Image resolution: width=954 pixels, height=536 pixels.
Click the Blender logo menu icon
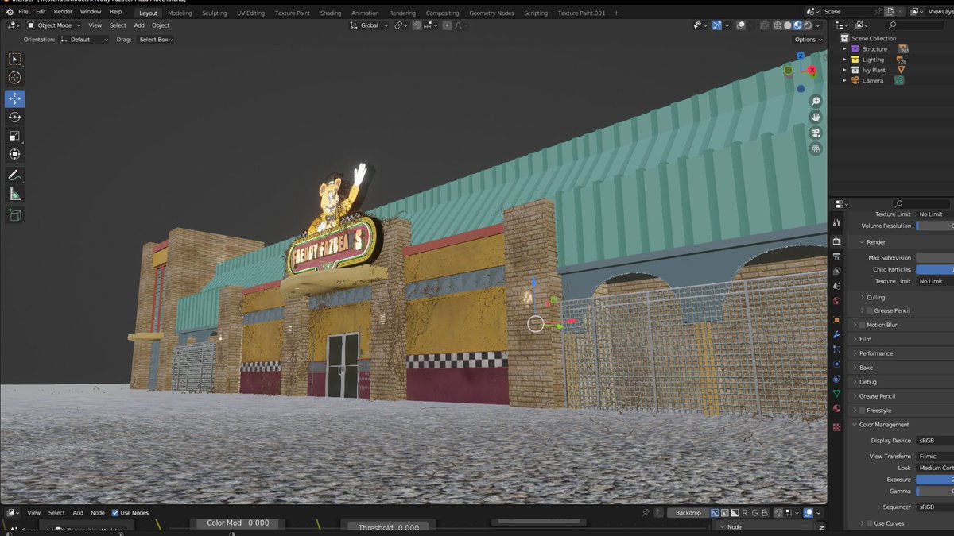[x=8, y=12]
